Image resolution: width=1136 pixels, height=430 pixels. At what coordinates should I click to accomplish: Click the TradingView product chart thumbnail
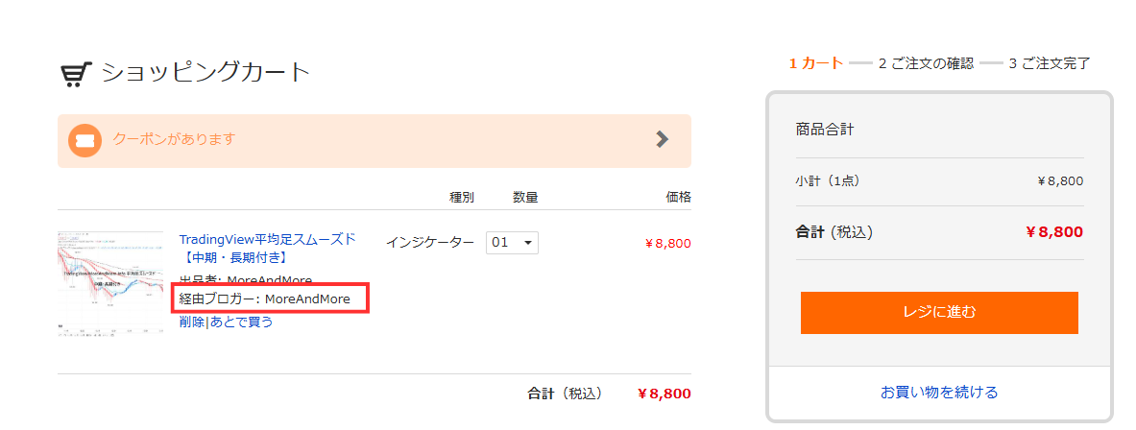coord(110,282)
